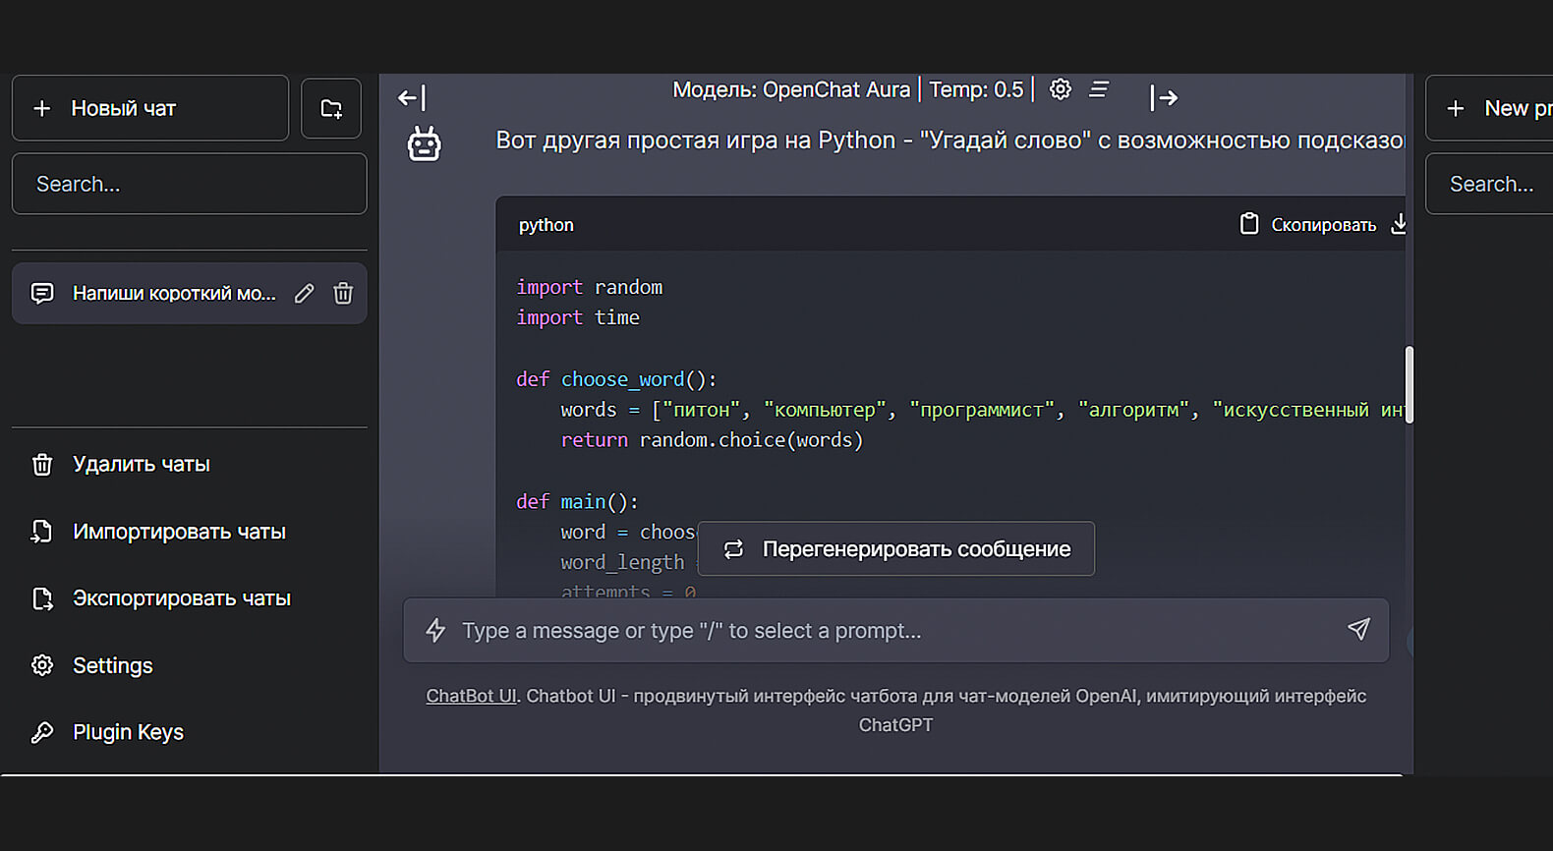Click the export icon beside Экспортировать чаты

click(42, 598)
